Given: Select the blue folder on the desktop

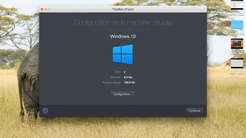Looking at the screenshot, I should (x=237, y=25).
